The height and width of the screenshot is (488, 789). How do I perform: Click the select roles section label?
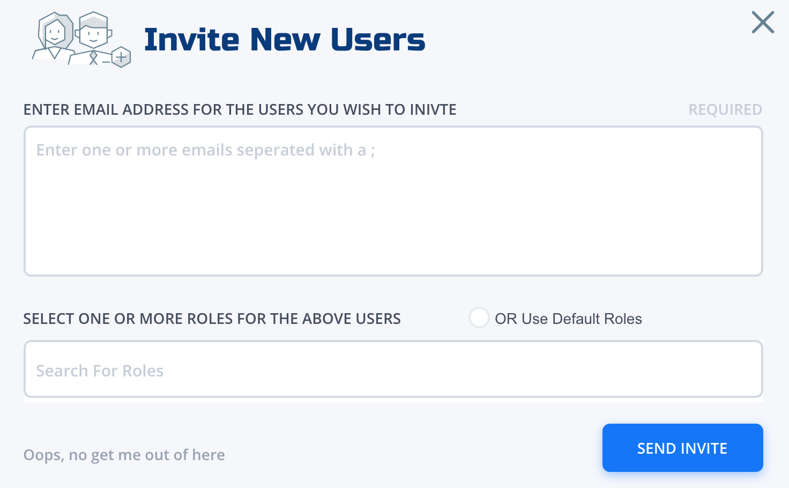click(x=212, y=319)
